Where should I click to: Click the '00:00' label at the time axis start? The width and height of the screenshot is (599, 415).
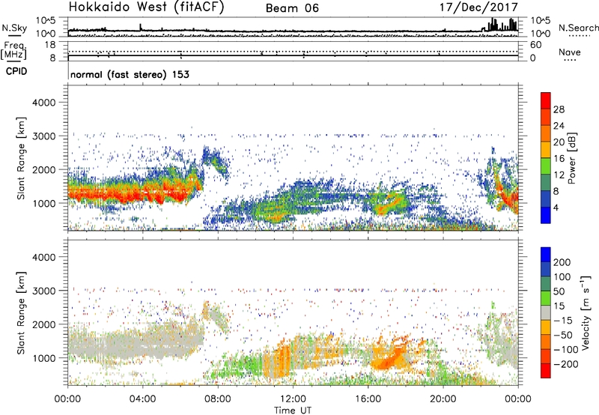[x=67, y=399]
